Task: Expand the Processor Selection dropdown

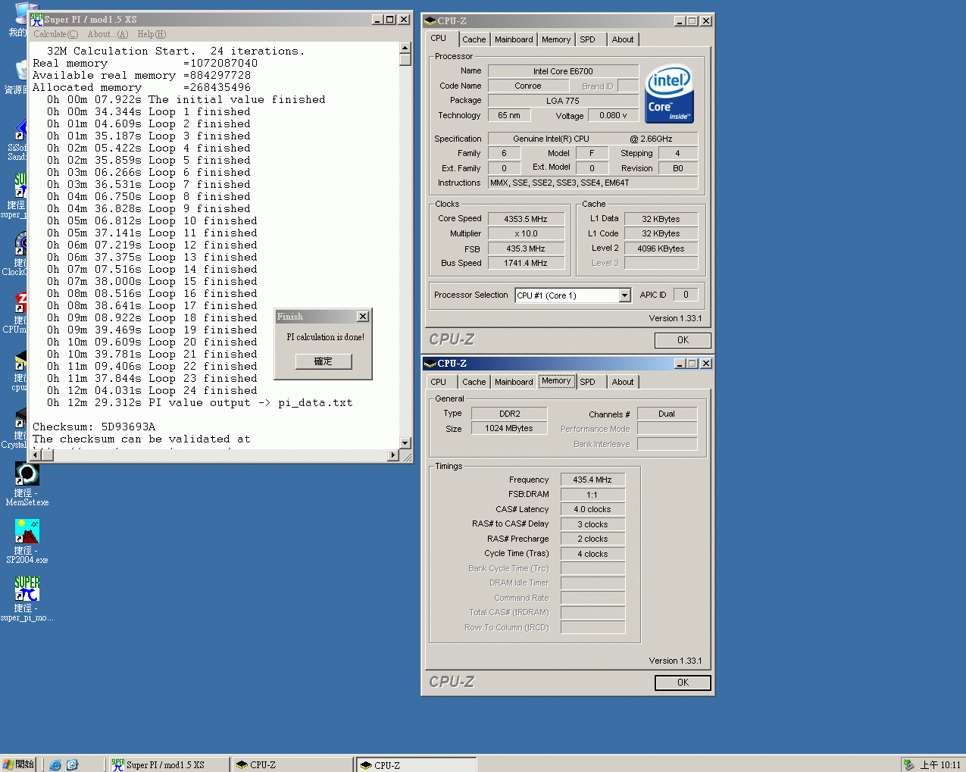Action: [x=624, y=295]
